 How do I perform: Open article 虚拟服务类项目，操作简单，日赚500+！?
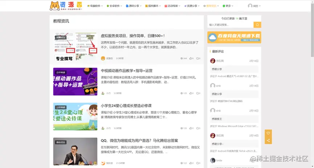pos(132,36)
